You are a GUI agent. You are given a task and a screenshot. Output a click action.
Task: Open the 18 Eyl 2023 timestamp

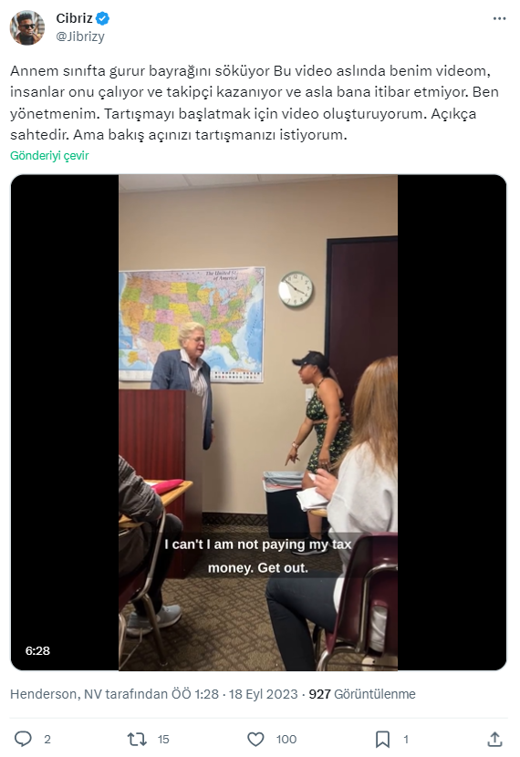[263, 694]
